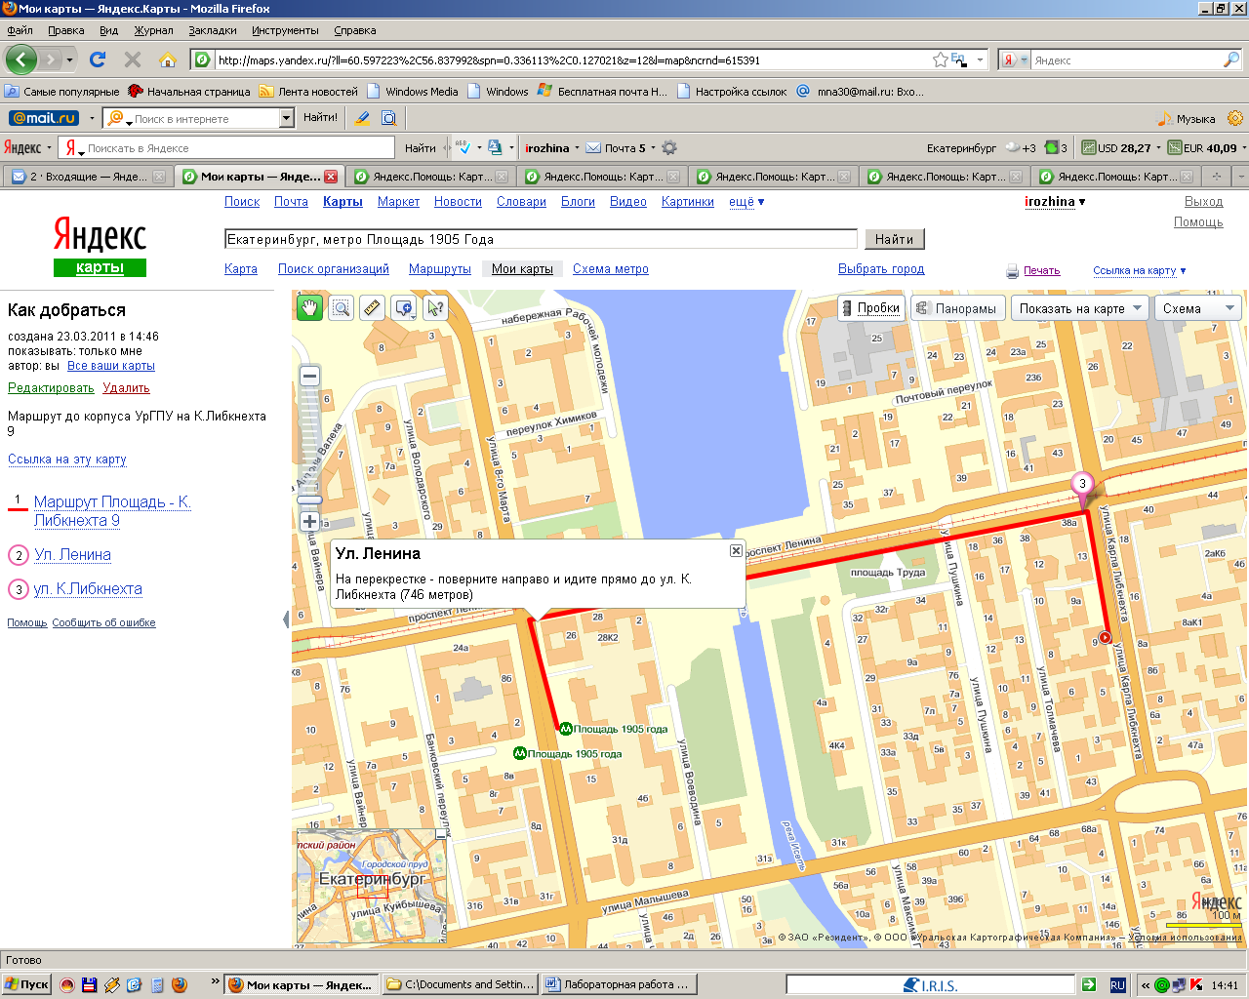Select the map info cursor tool
The width and height of the screenshot is (1249, 999).
435,308
